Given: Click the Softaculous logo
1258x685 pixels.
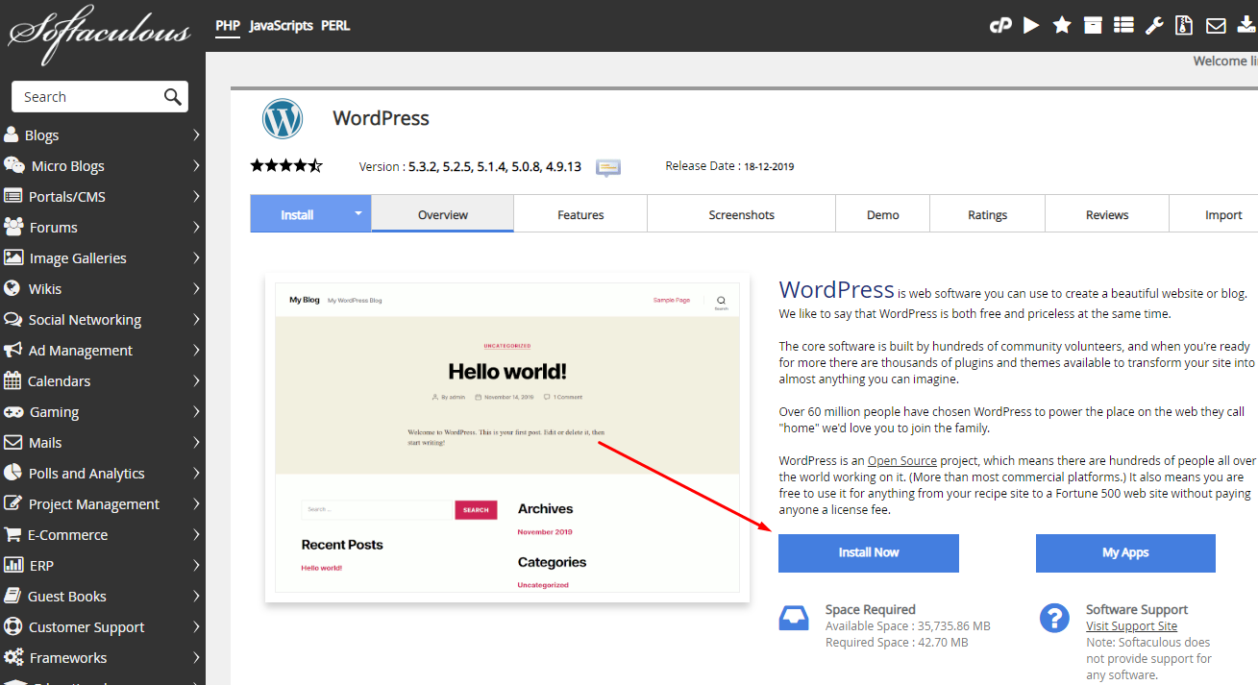Looking at the screenshot, I should 100,35.
